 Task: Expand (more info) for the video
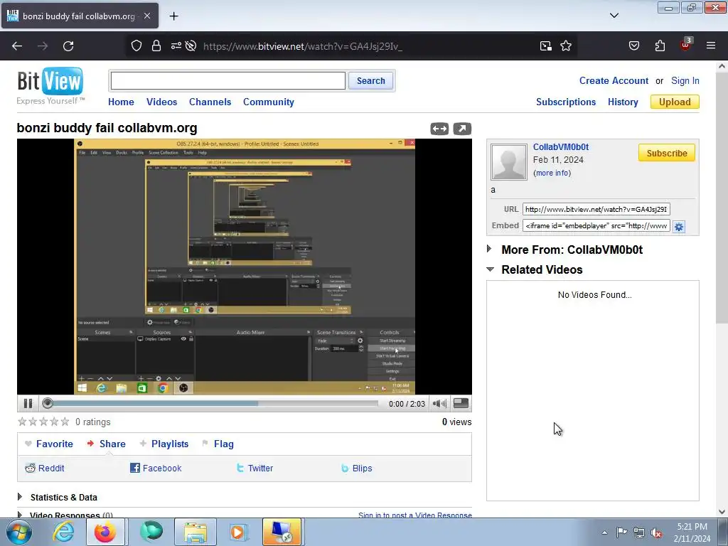click(552, 173)
